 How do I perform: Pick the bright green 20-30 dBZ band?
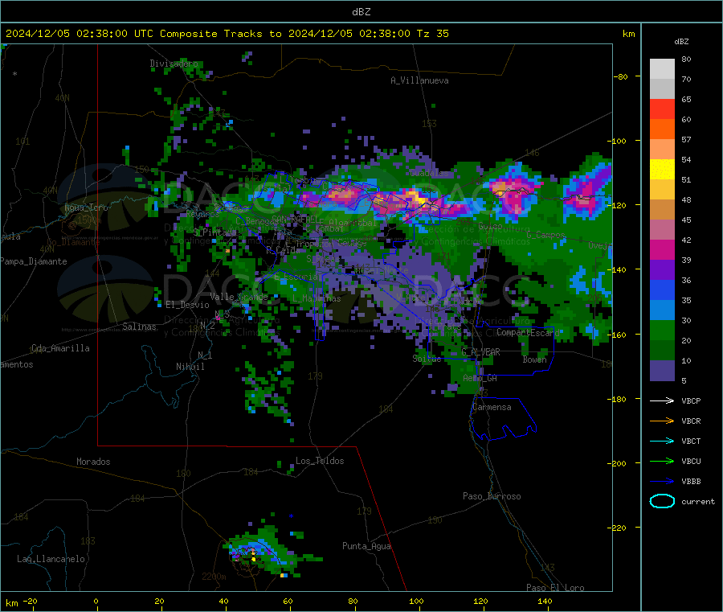(662, 331)
